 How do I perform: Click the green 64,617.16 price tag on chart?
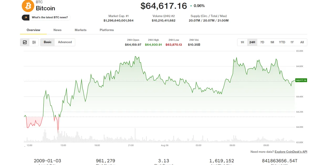(x=301, y=80)
